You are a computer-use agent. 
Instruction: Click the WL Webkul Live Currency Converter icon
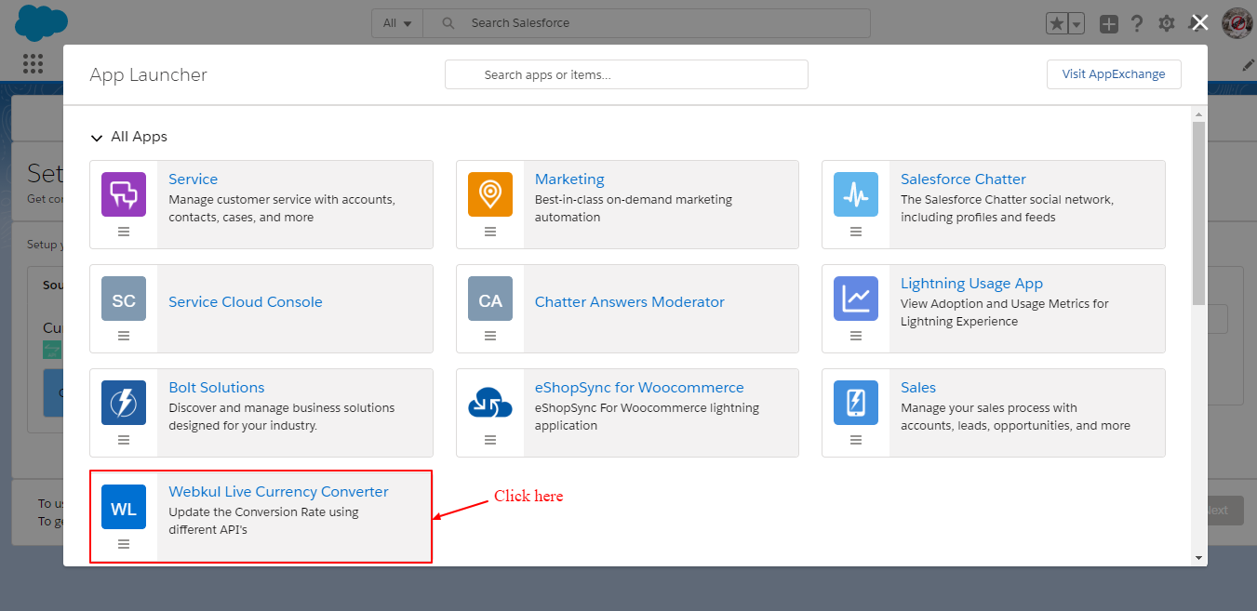click(x=124, y=507)
